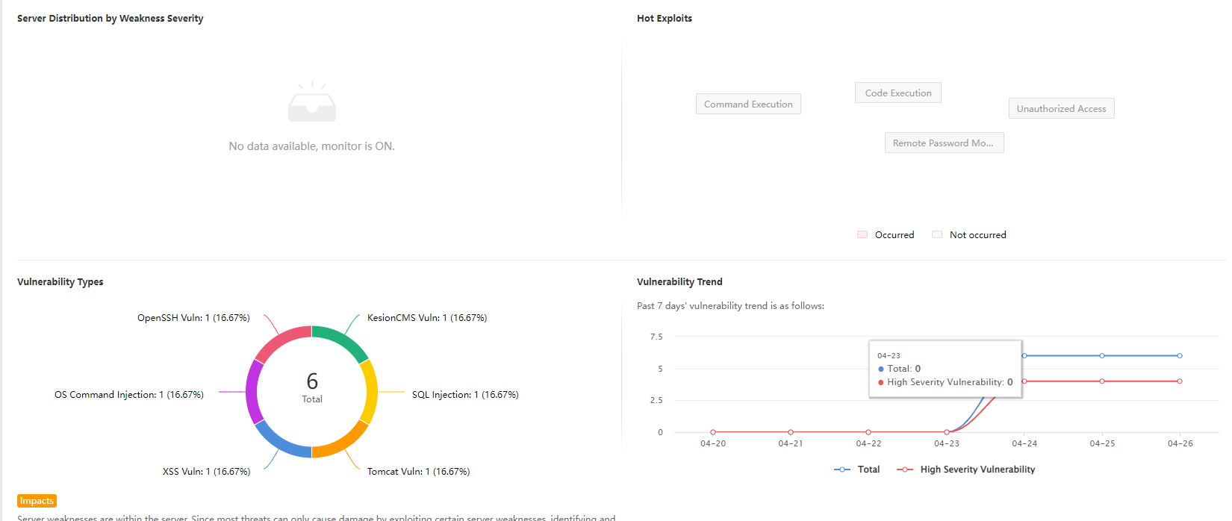Image resolution: width=1232 pixels, height=521 pixels.
Task: Click the red High Severity point at 04-26
Action: pyautogui.click(x=1180, y=381)
